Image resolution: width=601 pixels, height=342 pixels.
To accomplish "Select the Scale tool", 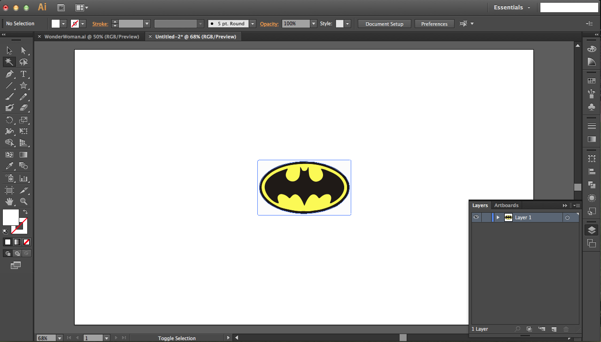I will point(23,120).
